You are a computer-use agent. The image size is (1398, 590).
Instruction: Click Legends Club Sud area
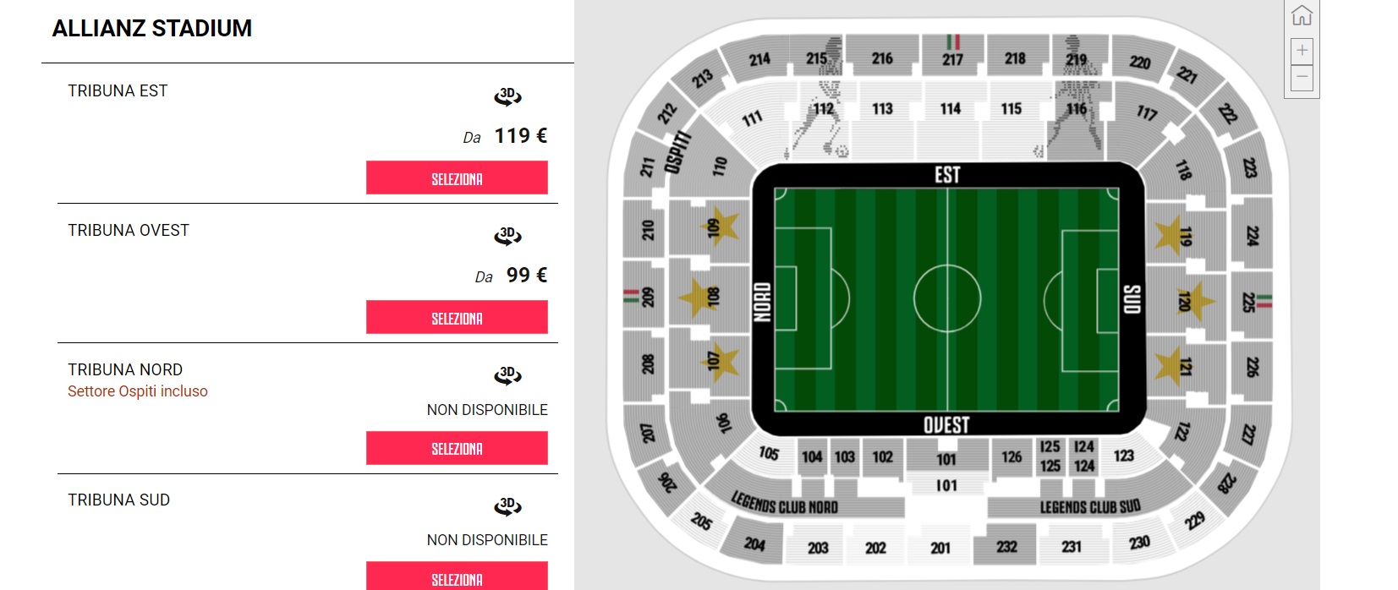click(x=1090, y=507)
